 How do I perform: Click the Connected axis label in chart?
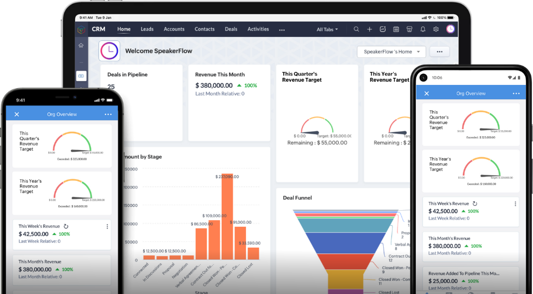[141, 270]
